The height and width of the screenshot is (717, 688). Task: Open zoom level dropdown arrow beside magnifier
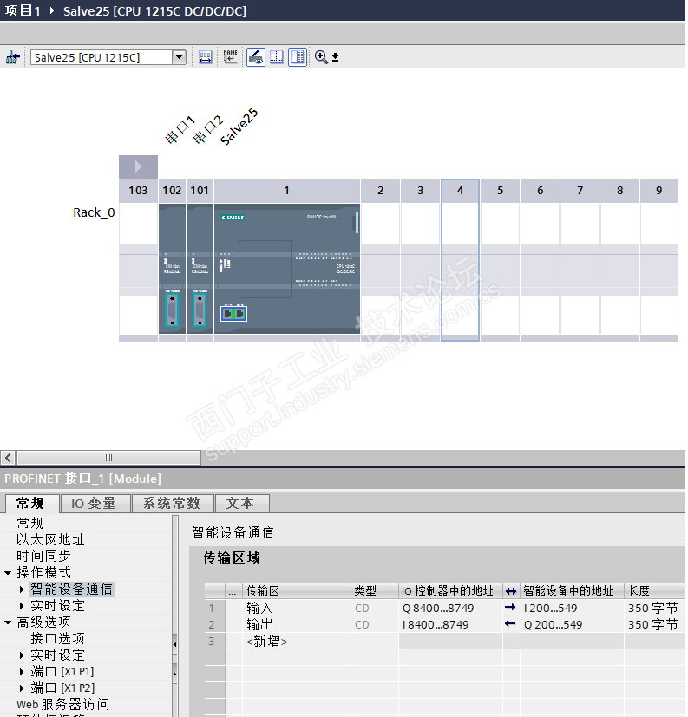pos(335,57)
